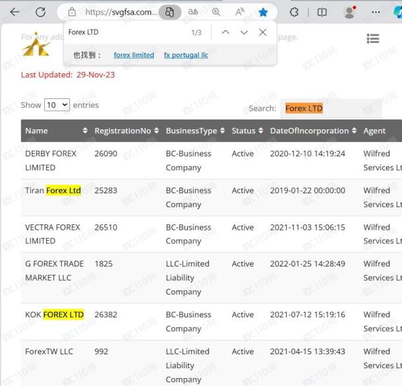The image size is (402, 386).
Task: Open the 'fx portugal llc' suggestion link
Action: click(x=186, y=55)
